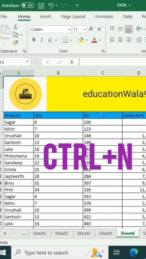Click Align Right icon
This screenshot has width=146, height=259.
coord(128,40)
